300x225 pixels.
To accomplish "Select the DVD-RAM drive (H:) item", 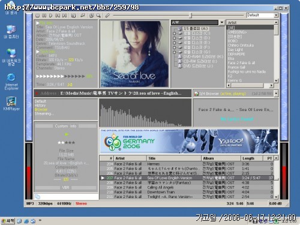I will click(203, 57).
